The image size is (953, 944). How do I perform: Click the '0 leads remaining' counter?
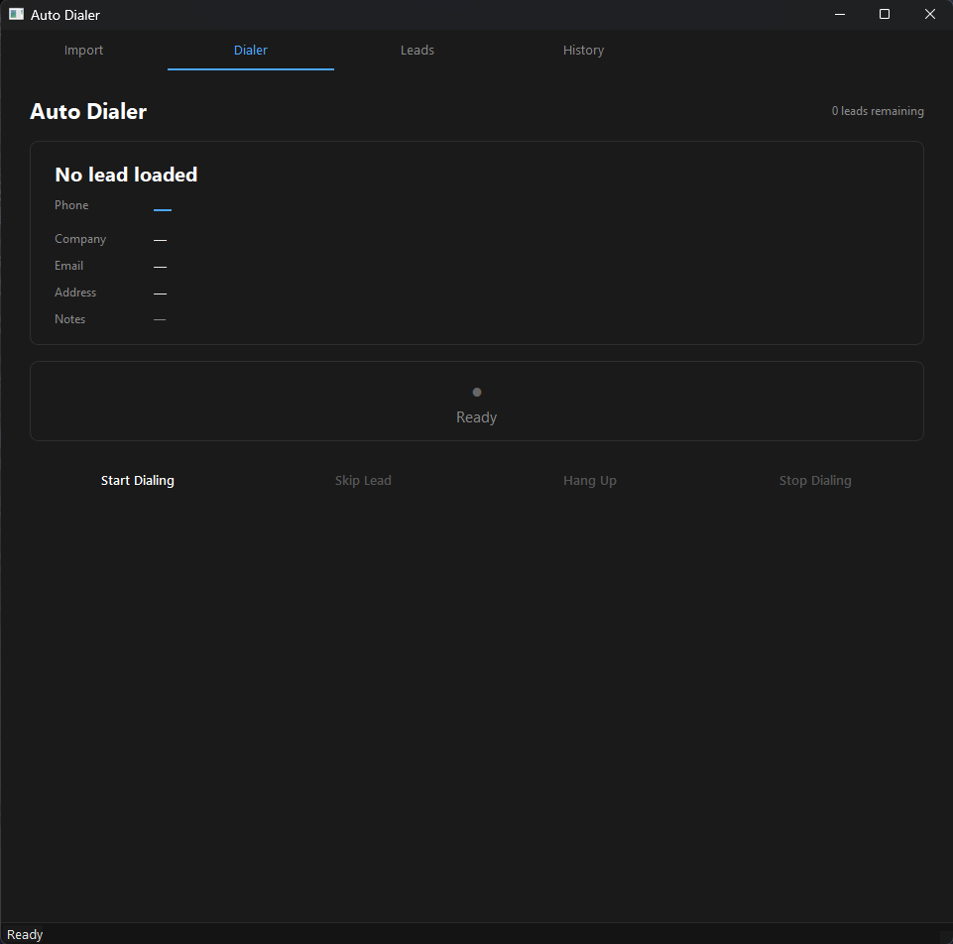[x=877, y=111]
